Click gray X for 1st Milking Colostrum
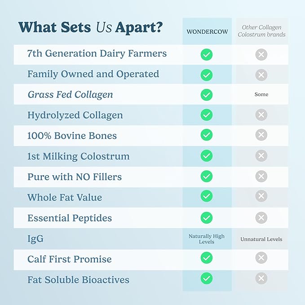305x305 pixels. 261,156
